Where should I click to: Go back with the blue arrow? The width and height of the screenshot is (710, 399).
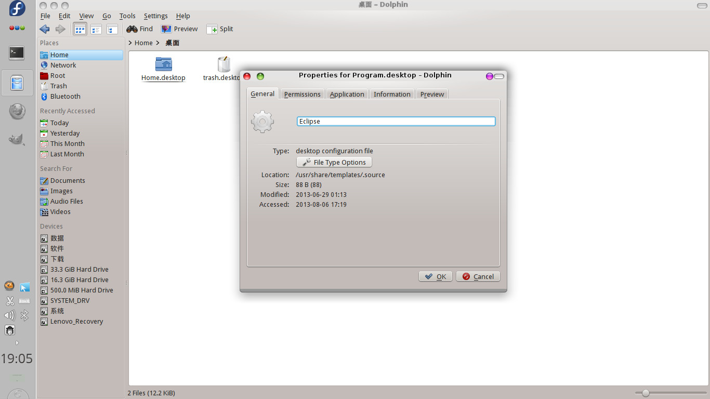pyautogui.click(x=45, y=29)
